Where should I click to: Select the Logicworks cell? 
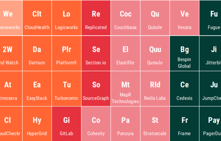66,18
